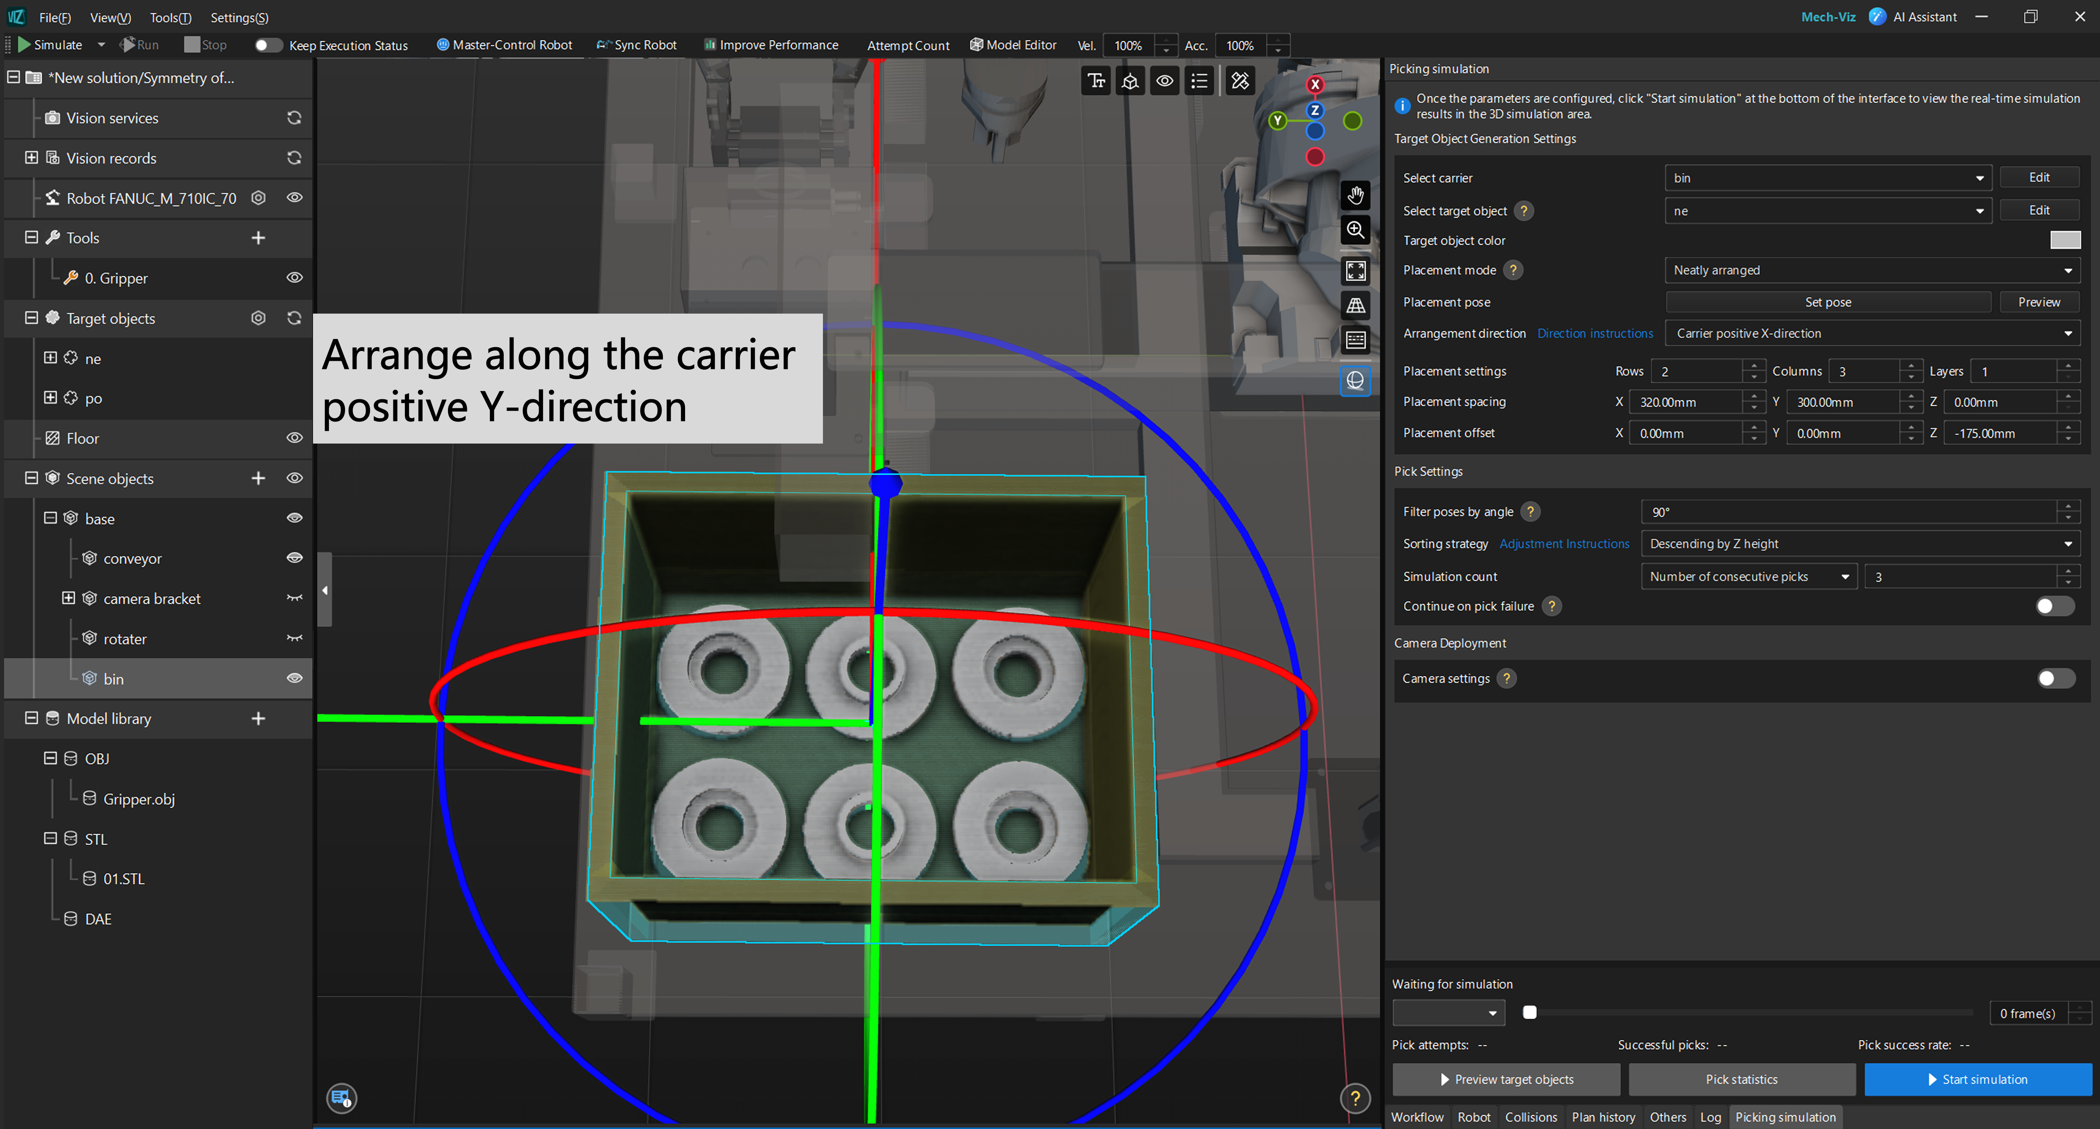2100x1129 pixels.
Task: Collapse the Model library node
Action: [x=31, y=718]
